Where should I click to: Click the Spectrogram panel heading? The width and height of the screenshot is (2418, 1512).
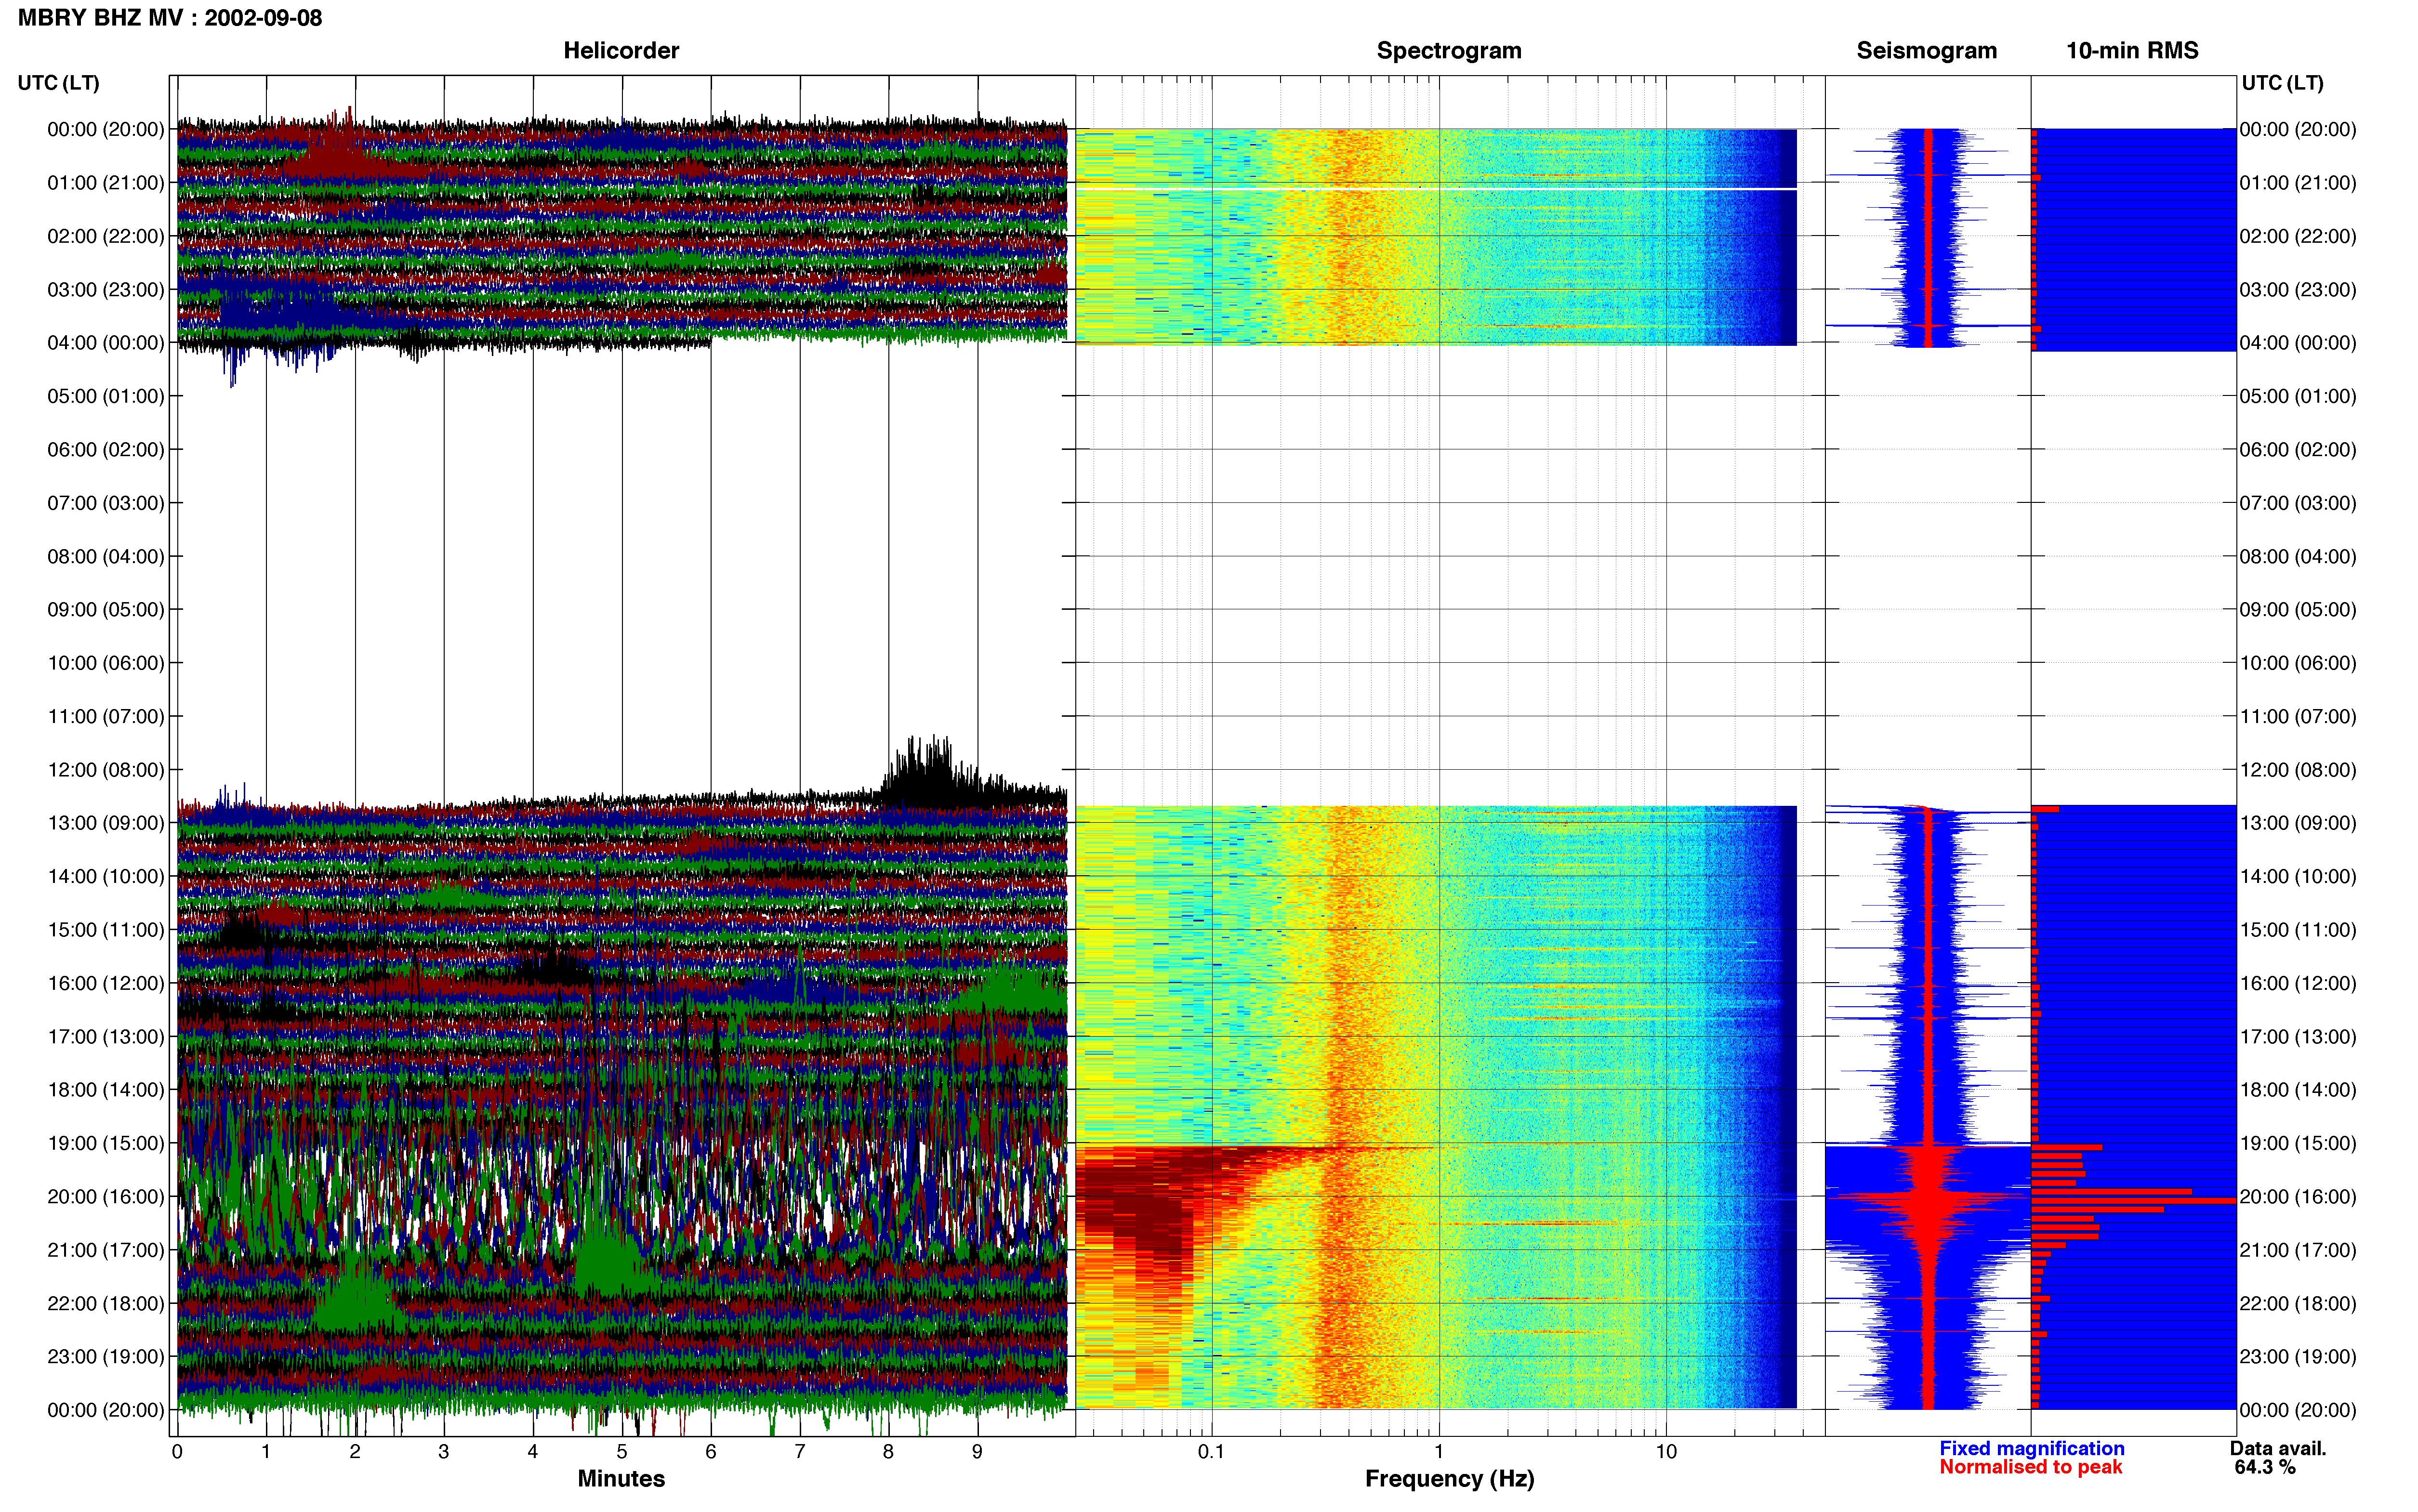click(x=1449, y=50)
